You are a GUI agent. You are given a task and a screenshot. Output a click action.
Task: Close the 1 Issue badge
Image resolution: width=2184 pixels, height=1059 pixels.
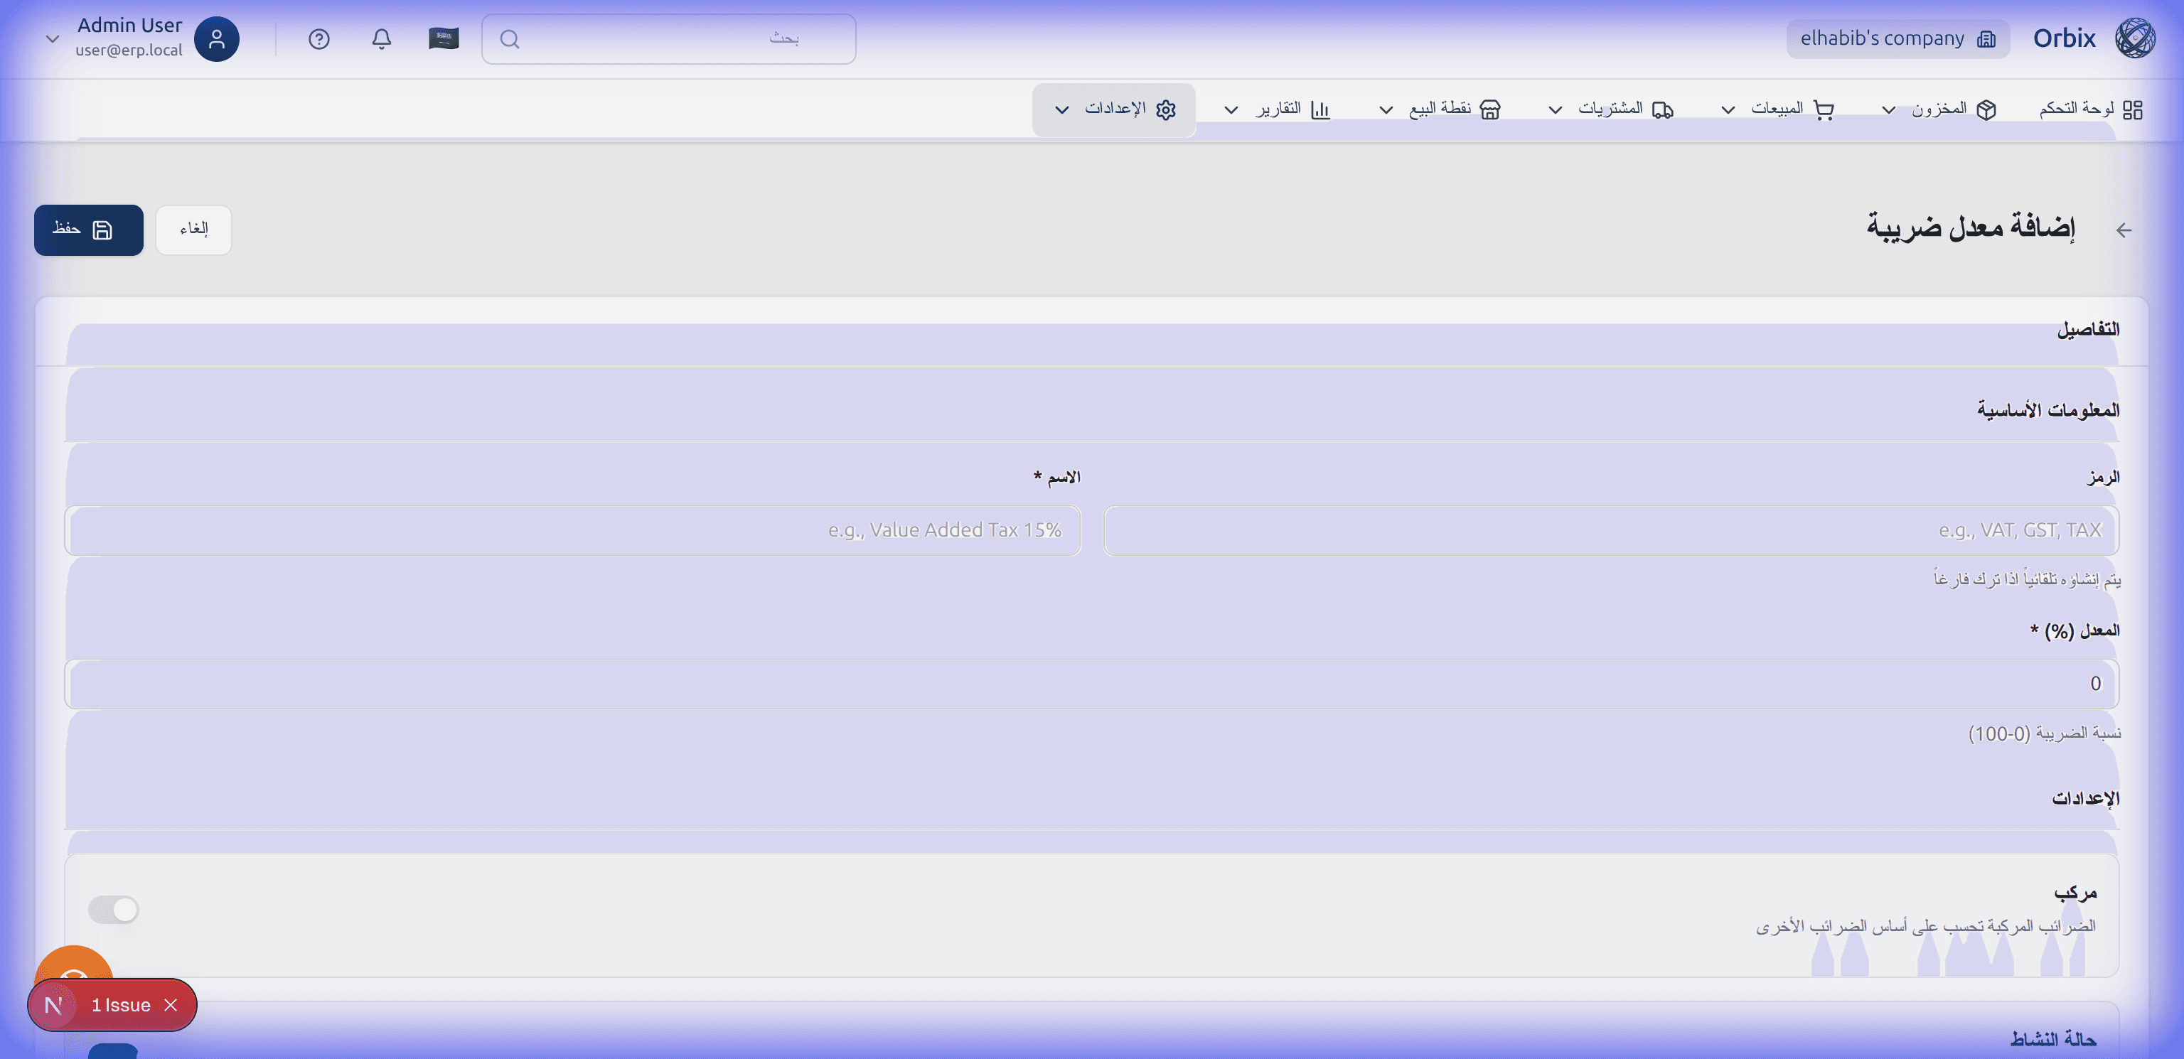coord(171,1005)
